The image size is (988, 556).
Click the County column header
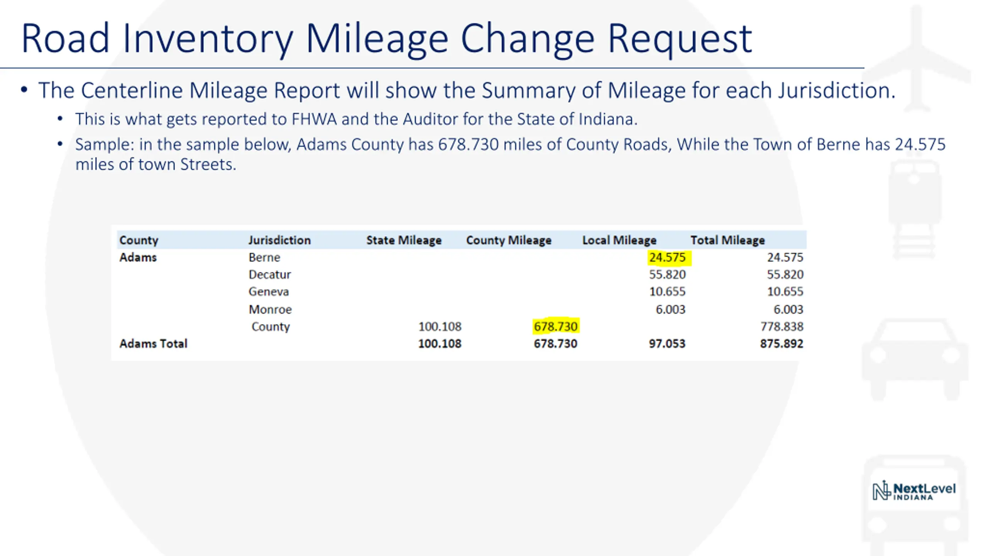click(139, 240)
